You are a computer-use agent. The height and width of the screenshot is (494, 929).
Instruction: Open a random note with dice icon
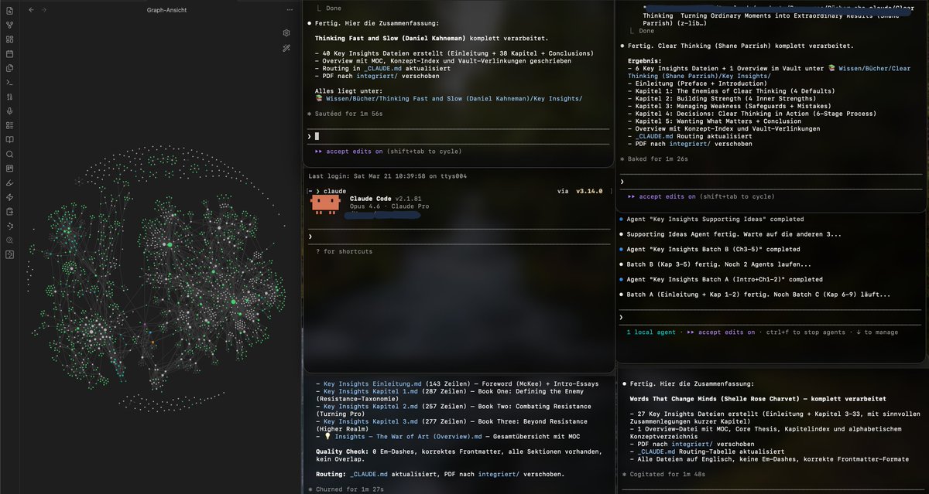pyautogui.click(x=9, y=254)
